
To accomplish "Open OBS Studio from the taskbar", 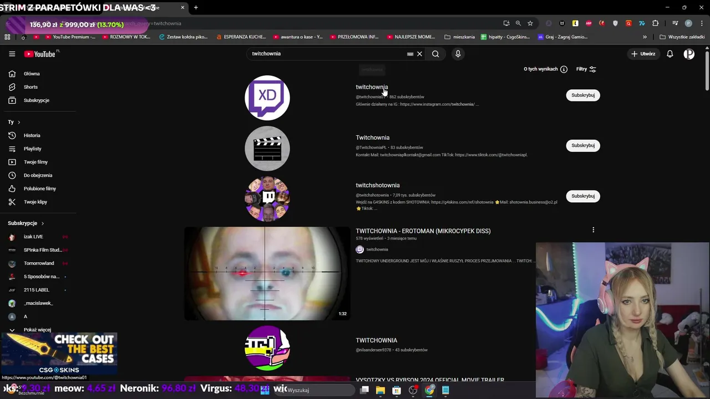I will 413,390.
